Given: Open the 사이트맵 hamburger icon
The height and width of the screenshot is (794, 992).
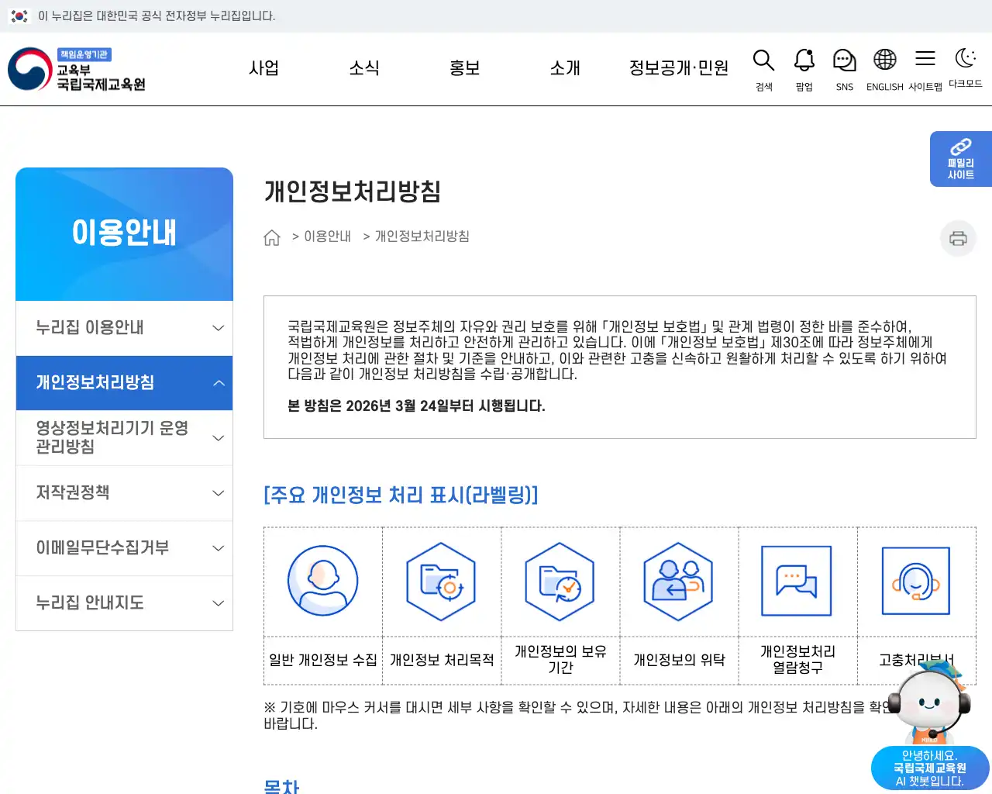Looking at the screenshot, I should 925,59.
